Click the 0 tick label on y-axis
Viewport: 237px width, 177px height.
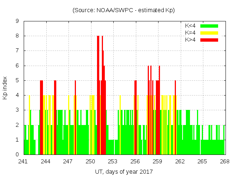pyautogui.click(x=17, y=155)
